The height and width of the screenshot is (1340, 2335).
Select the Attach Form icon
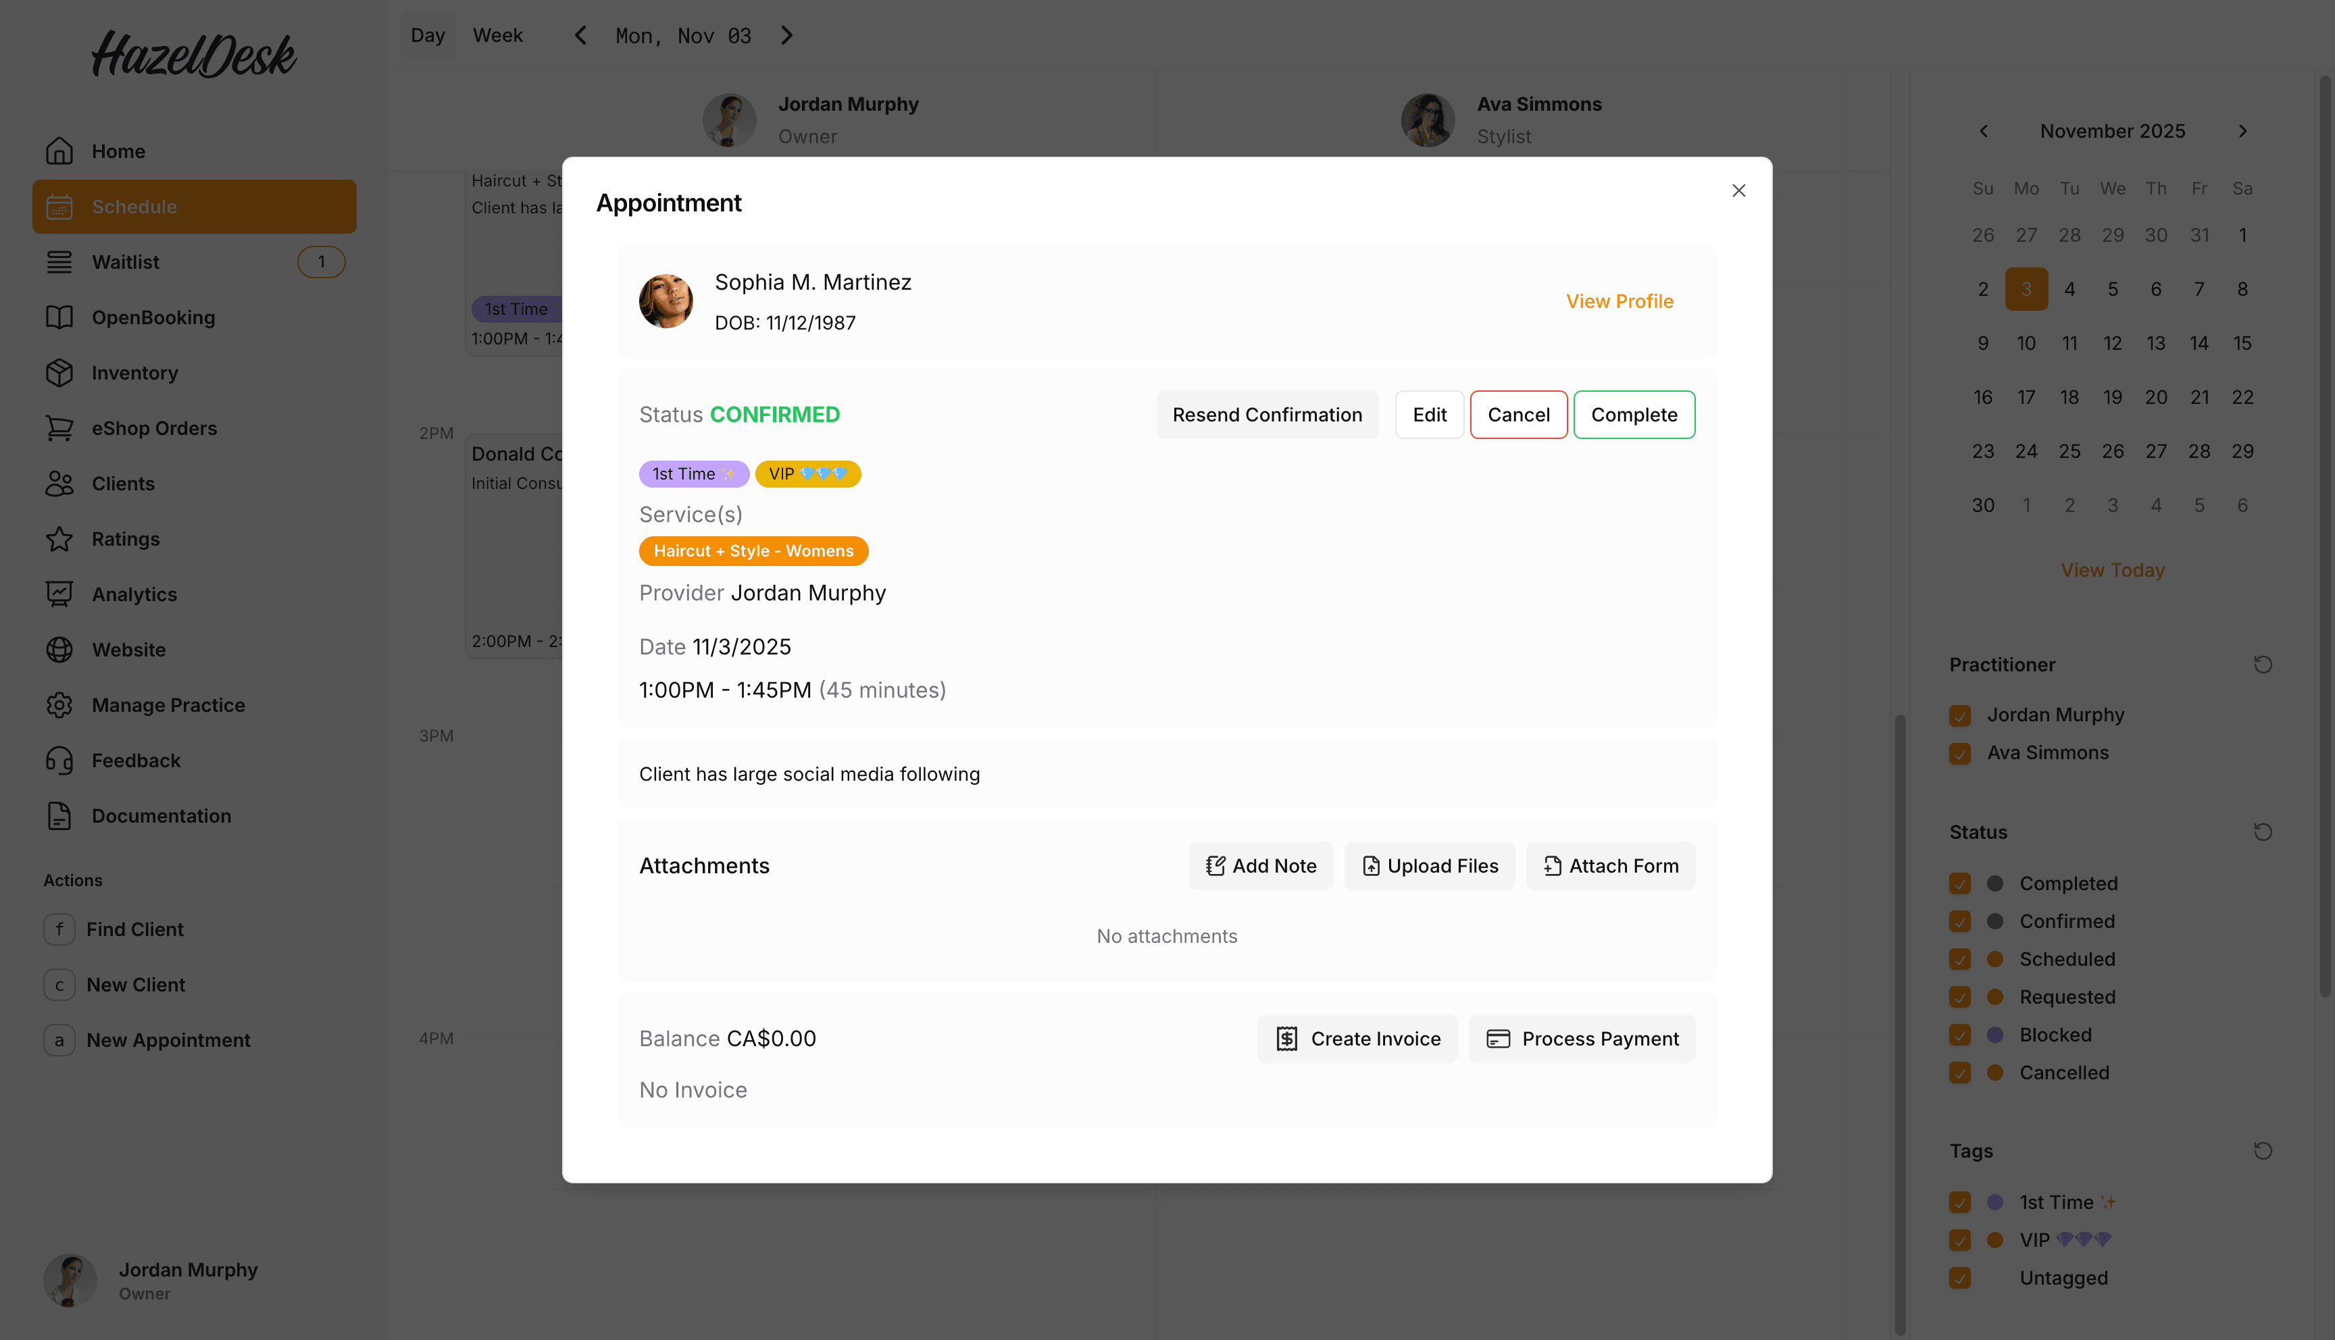[1552, 865]
